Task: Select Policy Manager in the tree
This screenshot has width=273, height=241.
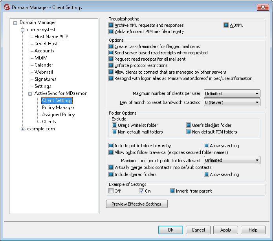Action: tap(58, 108)
